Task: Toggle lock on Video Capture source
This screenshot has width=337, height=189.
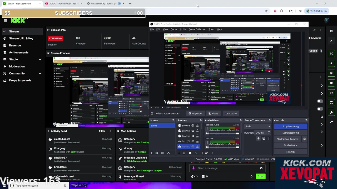Action: coord(197,146)
